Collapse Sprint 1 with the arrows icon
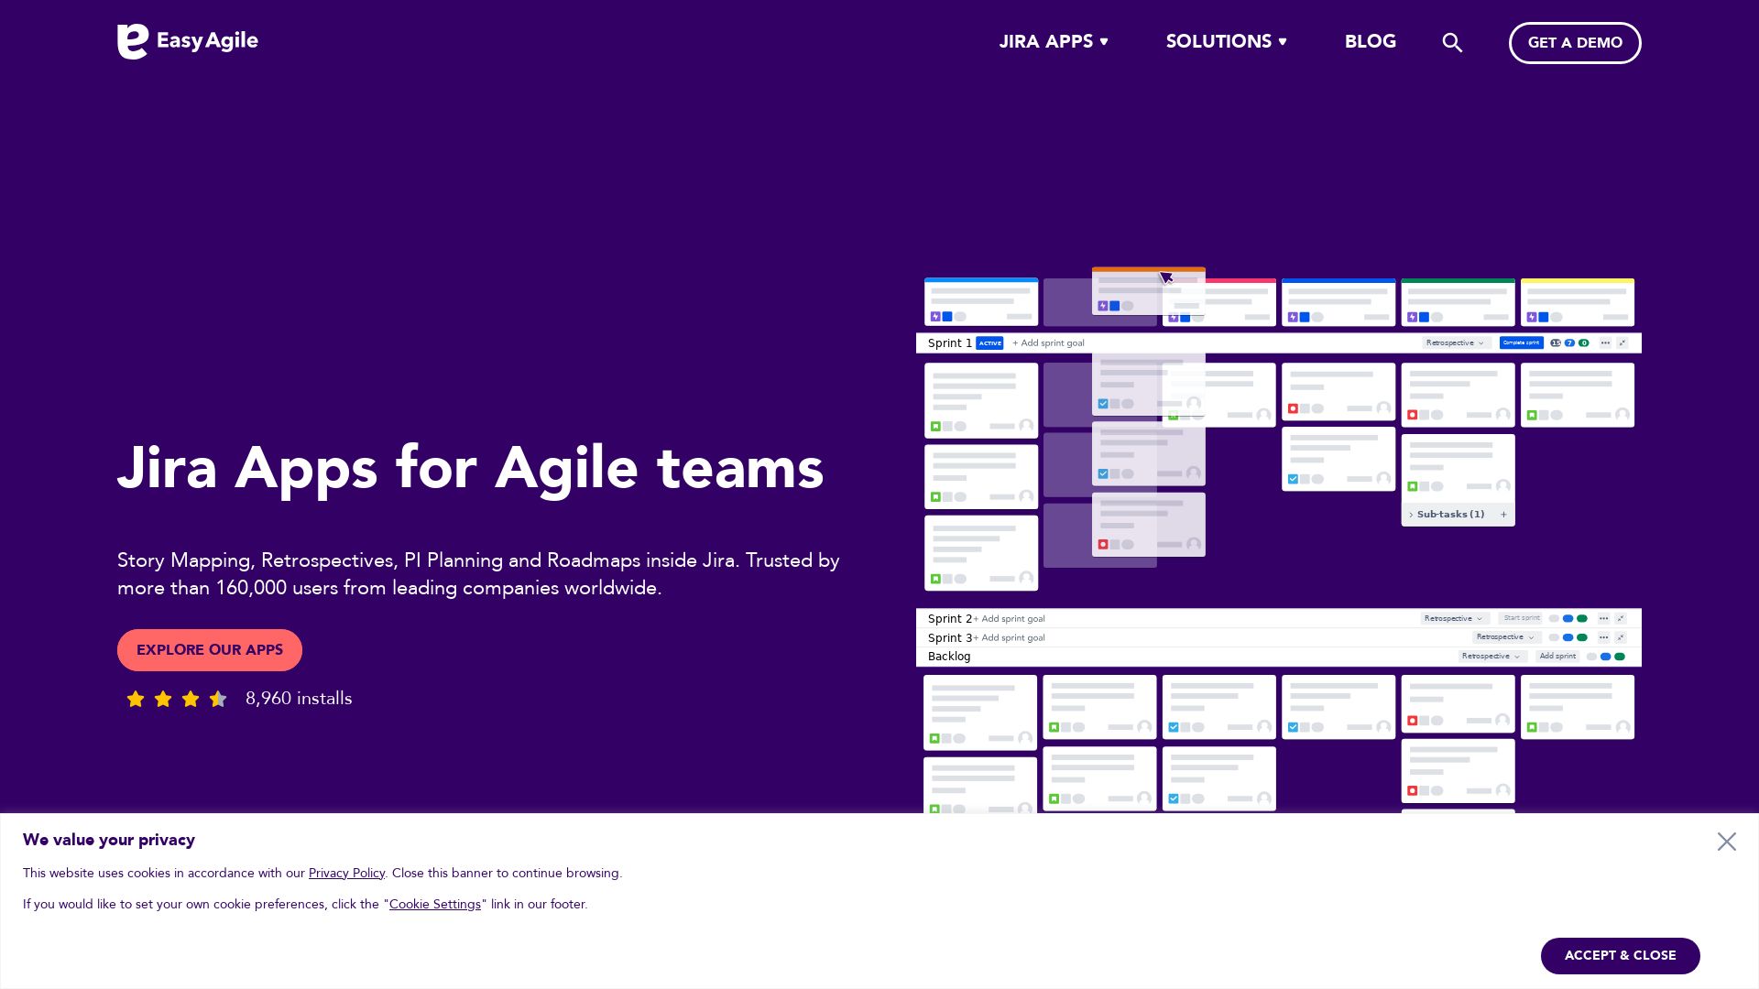This screenshot has height=989, width=1759. click(x=1622, y=343)
